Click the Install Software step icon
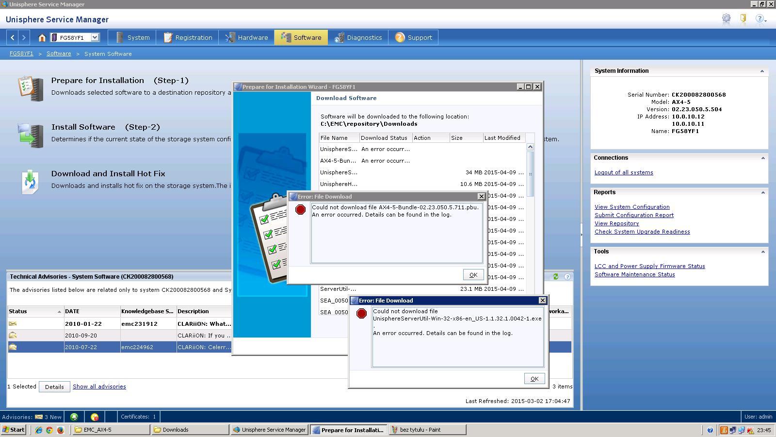This screenshot has width=776, height=437. tap(31, 135)
